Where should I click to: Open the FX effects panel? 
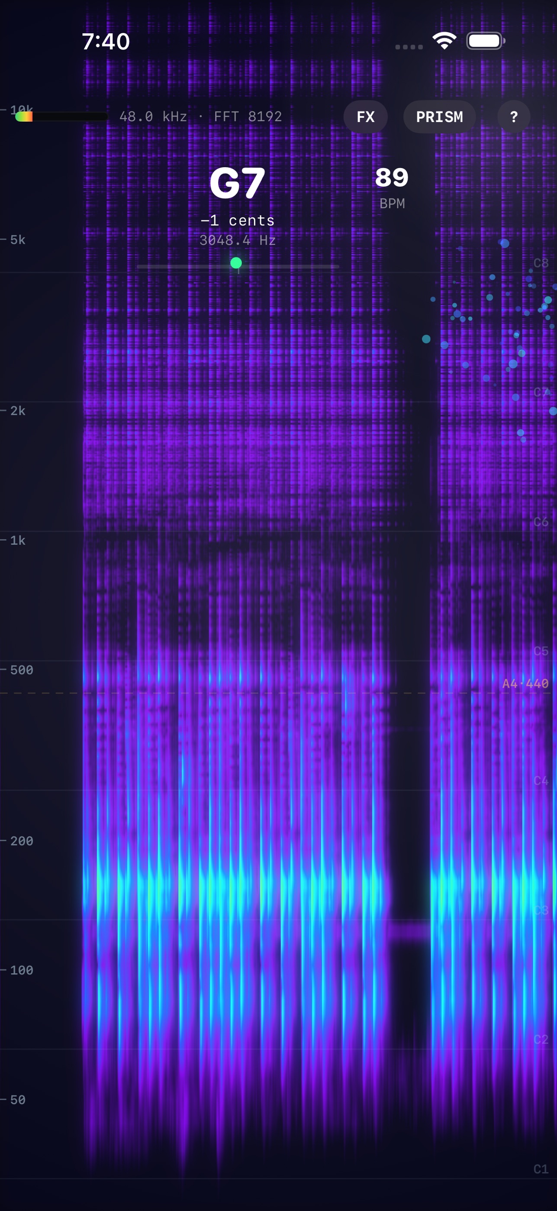(365, 117)
